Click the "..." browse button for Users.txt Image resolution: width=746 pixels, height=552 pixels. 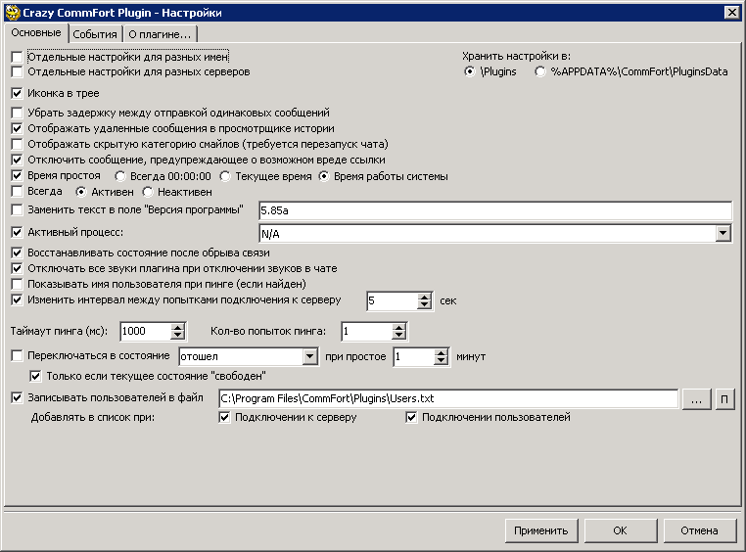695,398
